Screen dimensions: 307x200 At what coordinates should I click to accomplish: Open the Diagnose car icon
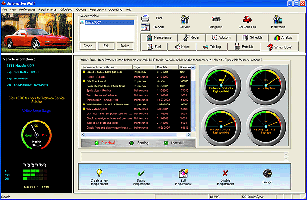click(216, 19)
